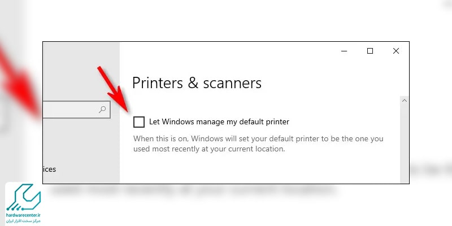Click the Persian caption under the logo

24,220
